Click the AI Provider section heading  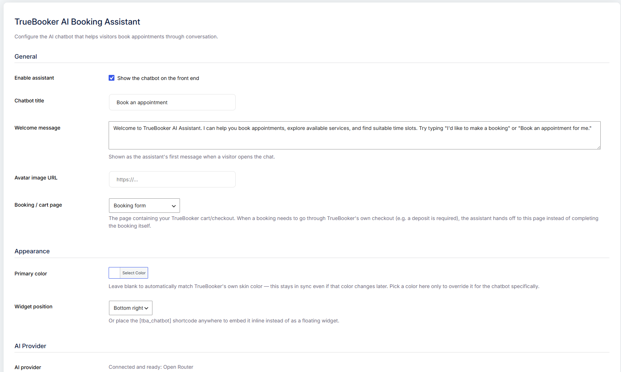(x=30, y=346)
